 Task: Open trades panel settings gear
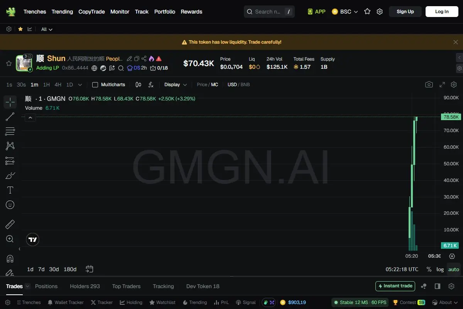click(451, 286)
